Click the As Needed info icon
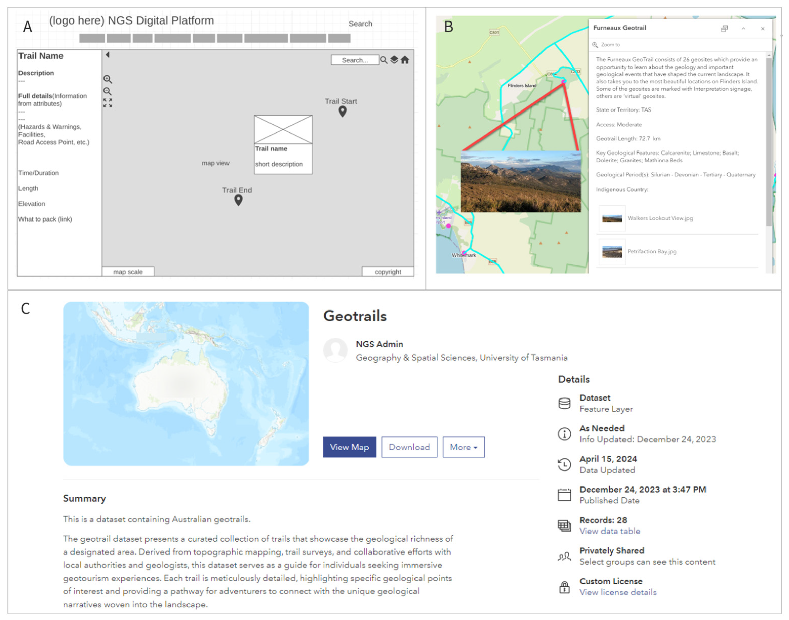The width and height of the screenshot is (789, 620). [x=565, y=434]
